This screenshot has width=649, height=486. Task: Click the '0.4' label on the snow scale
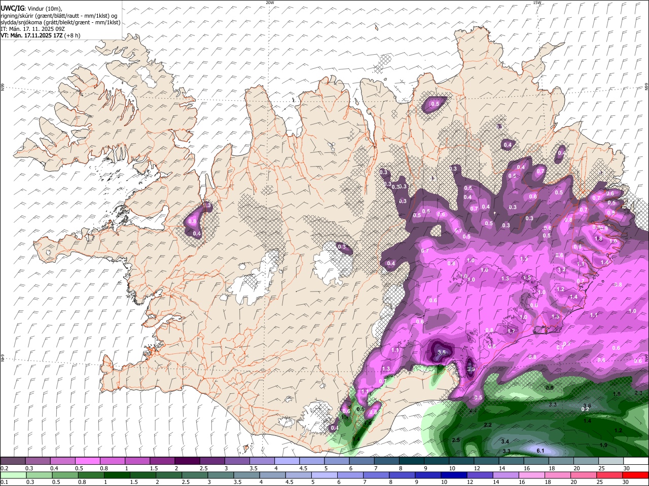click(54, 468)
